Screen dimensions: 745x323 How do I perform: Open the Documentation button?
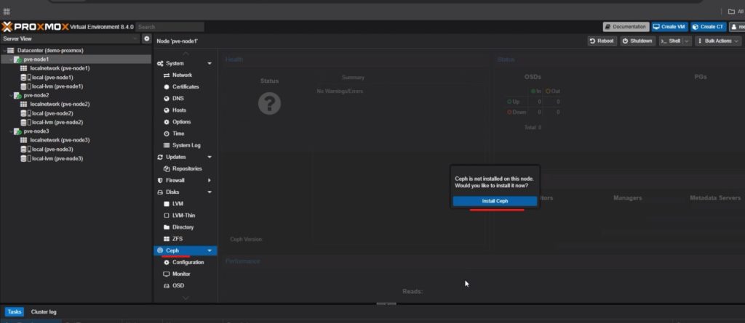coord(626,27)
